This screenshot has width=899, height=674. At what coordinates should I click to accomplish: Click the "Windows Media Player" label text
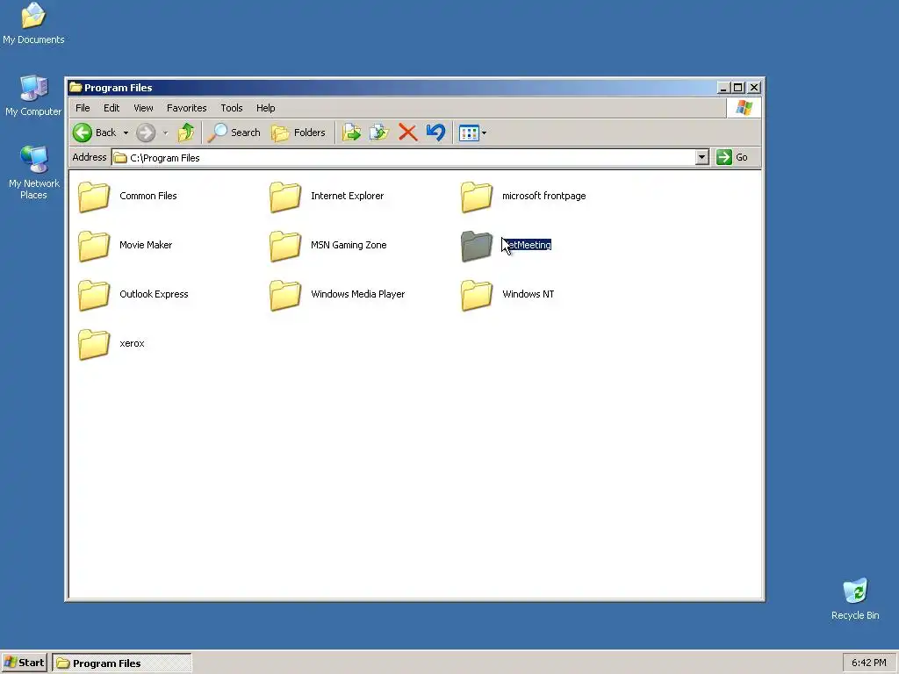[x=358, y=294]
